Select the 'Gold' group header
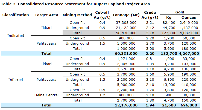 pos(180,12)
